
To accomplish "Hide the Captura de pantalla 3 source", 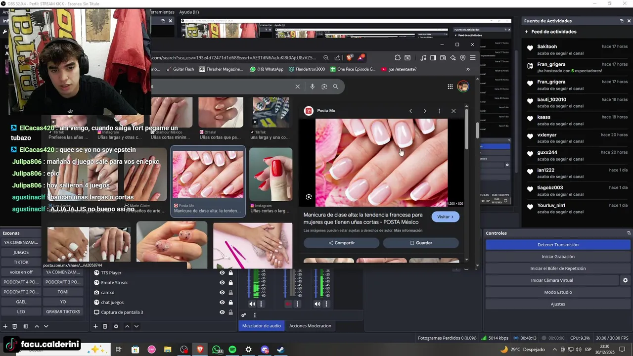I will pos(222,312).
